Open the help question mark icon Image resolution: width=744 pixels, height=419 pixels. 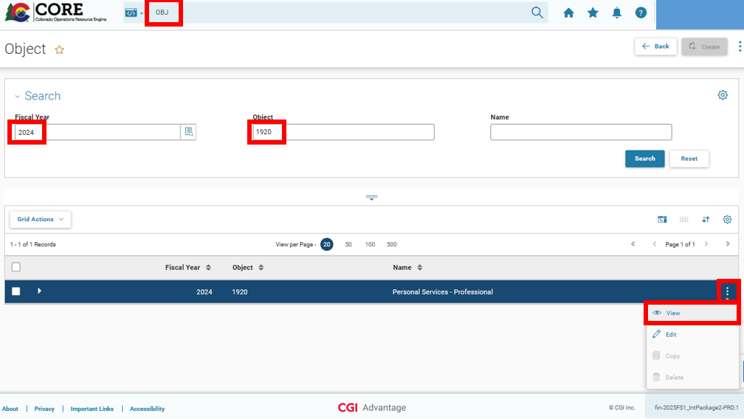click(641, 13)
